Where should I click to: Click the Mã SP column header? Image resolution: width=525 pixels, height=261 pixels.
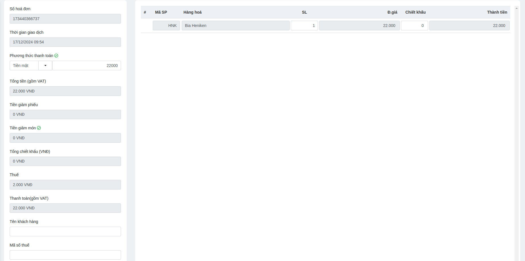coord(161,12)
